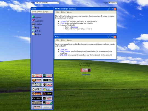The width and height of the screenshot is (148, 111).
Task: Open the 'Le châssis' link
Action: [x=75, y=27]
